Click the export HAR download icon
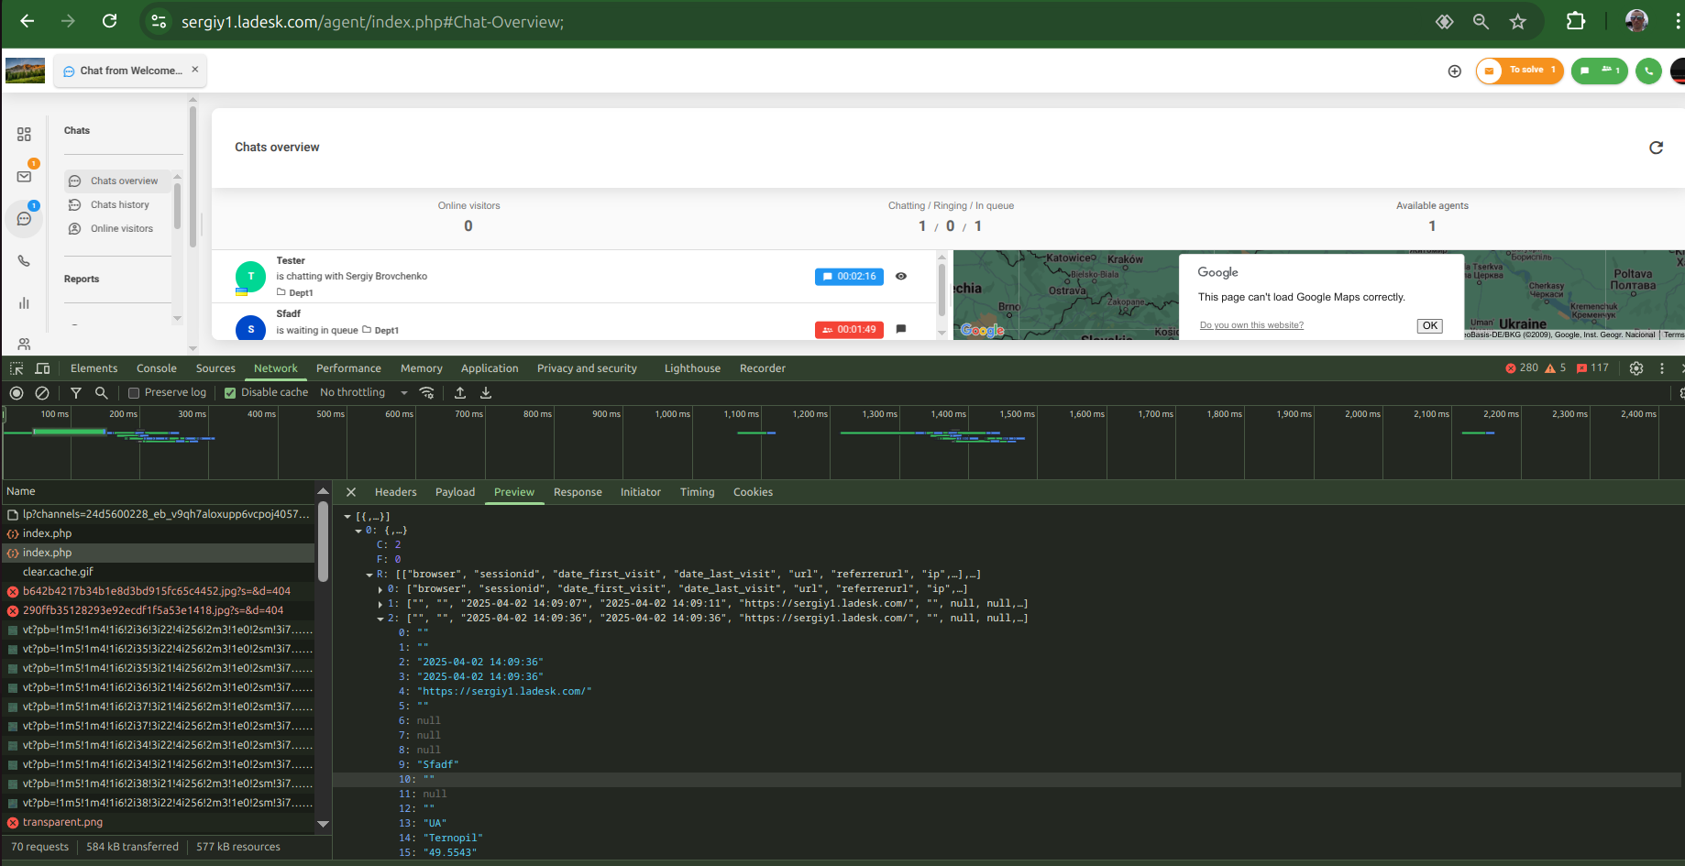The height and width of the screenshot is (866, 1685). (x=486, y=393)
